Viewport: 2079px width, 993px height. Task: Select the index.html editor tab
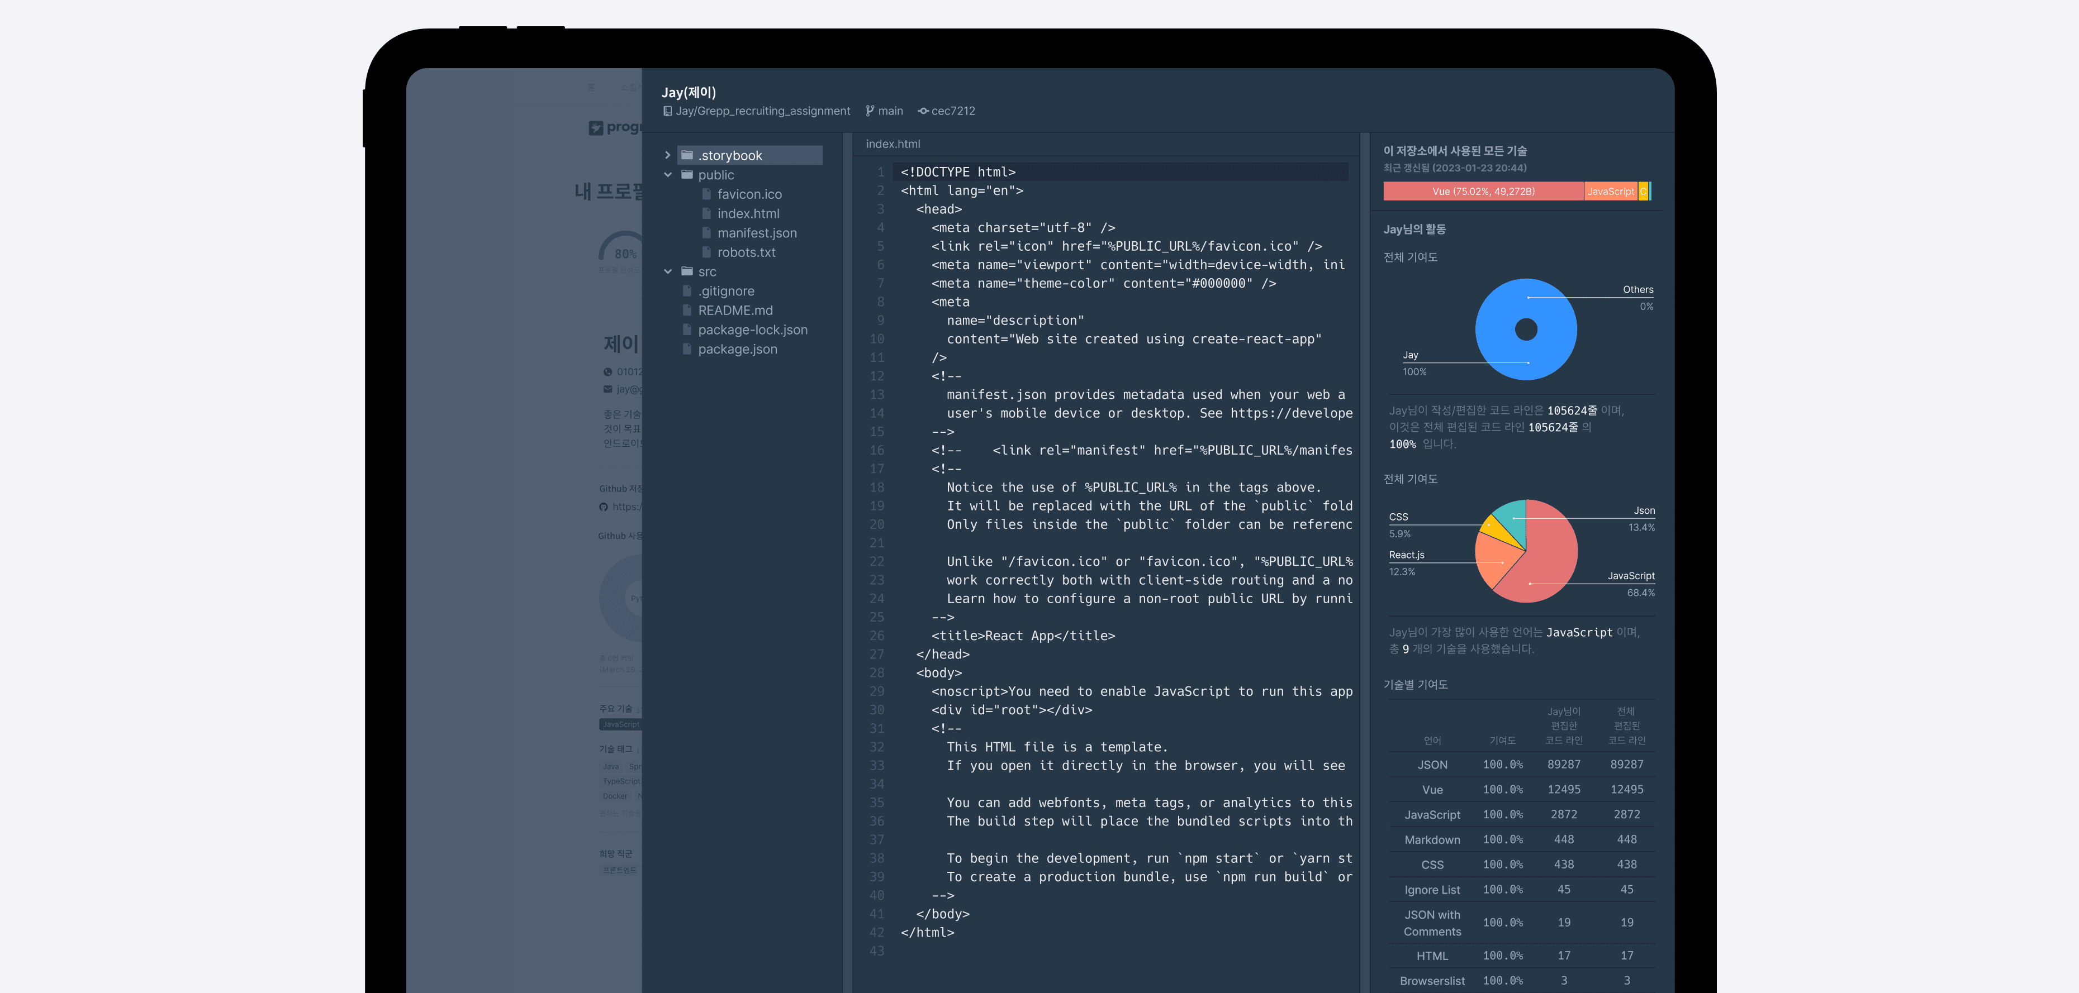point(893,145)
